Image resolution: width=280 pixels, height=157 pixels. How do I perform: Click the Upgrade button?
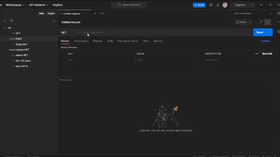click(240, 5)
